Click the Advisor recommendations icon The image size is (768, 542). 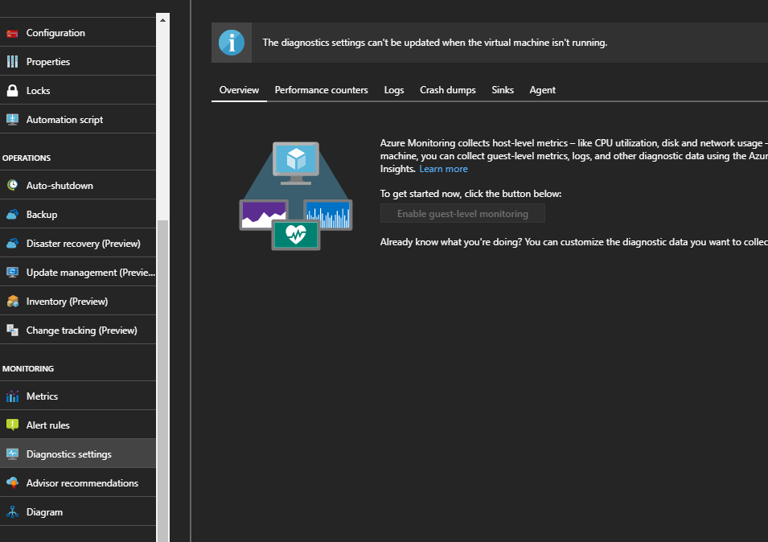pyautogui.click(x=12, y=482)
